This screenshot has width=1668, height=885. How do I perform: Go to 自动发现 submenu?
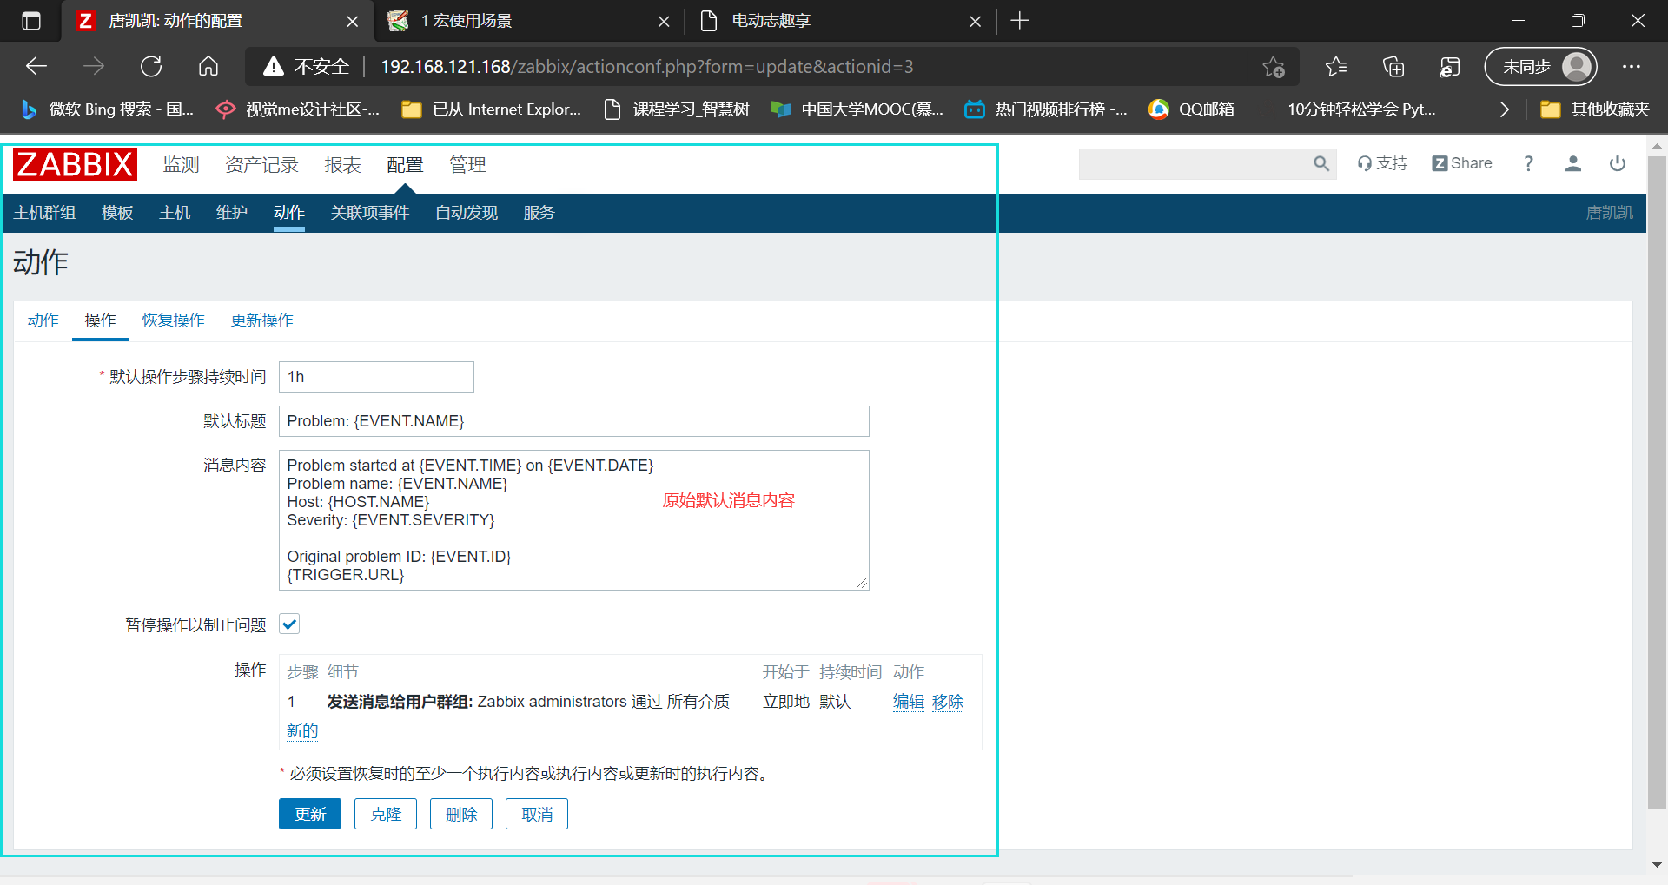pos(467,213)
